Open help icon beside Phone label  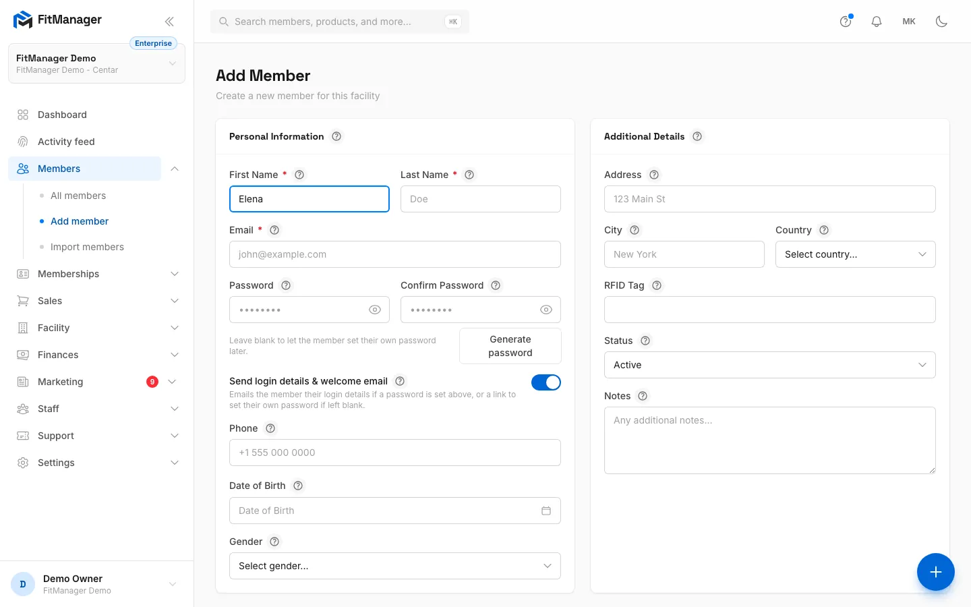pos(270,428)
